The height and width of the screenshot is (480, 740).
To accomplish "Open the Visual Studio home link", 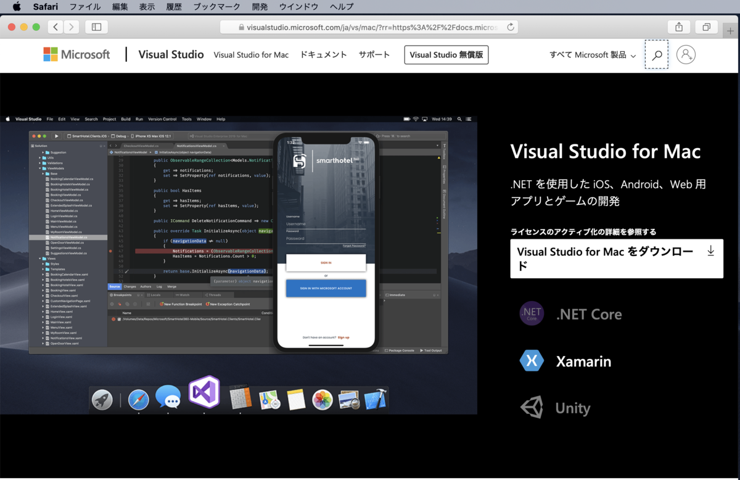I will (x=171, y=54).
